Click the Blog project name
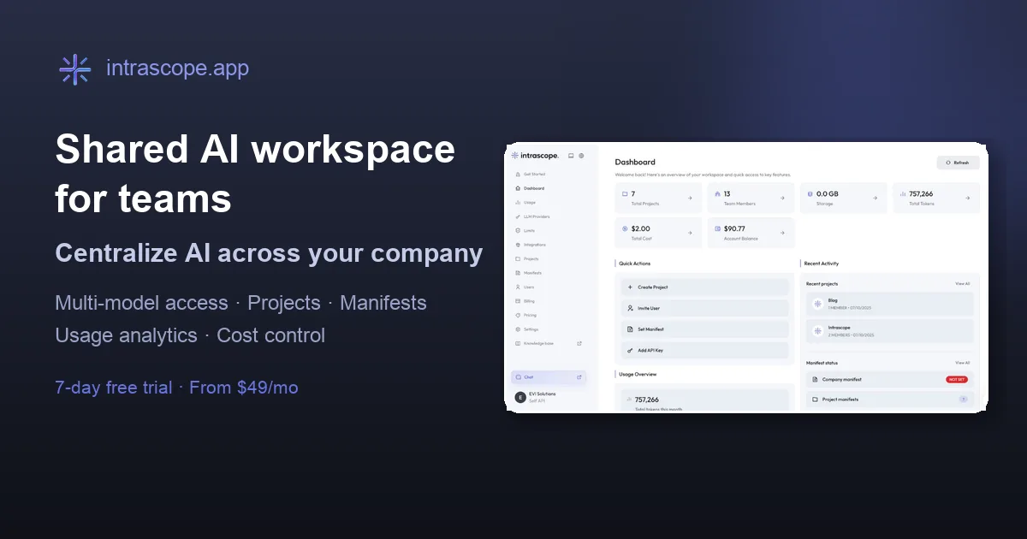The height and width of the screenshot is (539, 1027). click(x=833, y=300)
